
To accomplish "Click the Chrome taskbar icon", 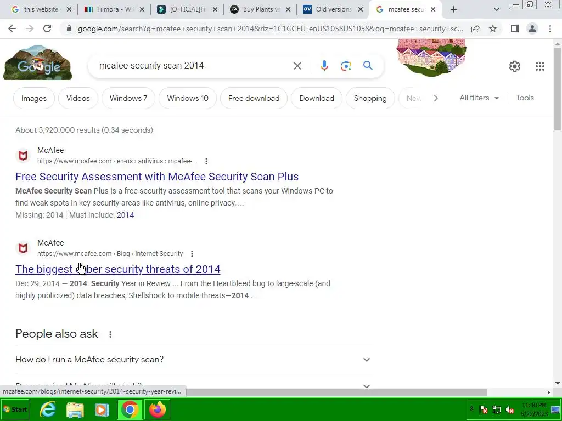I will [130, 409].
